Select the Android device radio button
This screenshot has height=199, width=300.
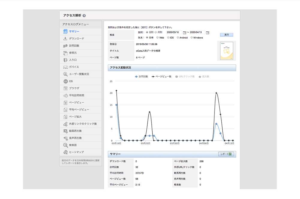tap(178, 38)
